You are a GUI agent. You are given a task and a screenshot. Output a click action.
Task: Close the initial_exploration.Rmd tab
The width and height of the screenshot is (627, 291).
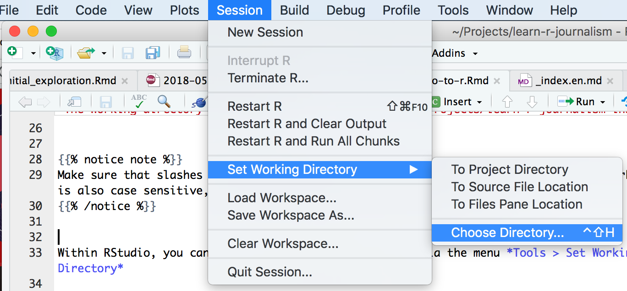click(124, 80)
